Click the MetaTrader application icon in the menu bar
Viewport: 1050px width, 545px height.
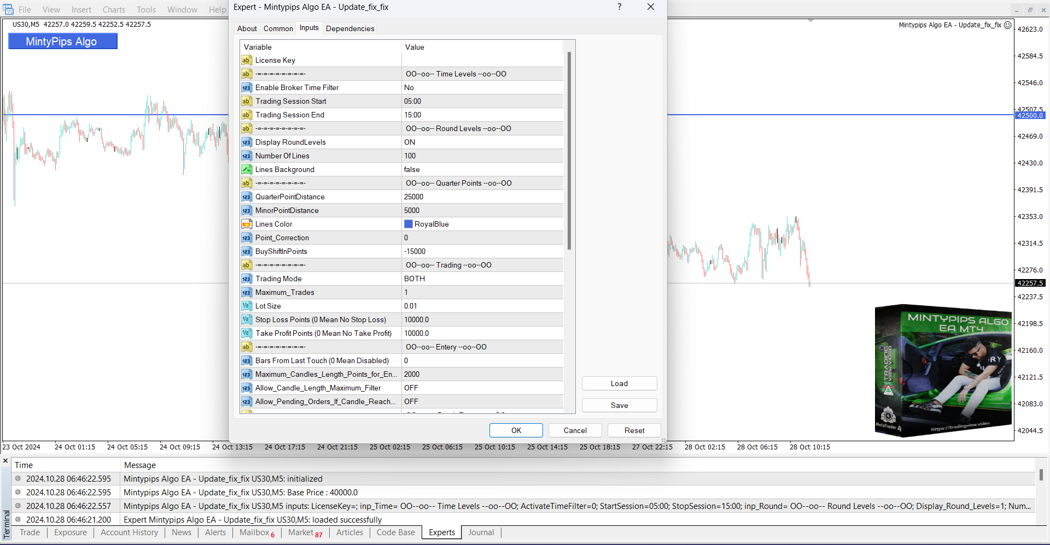point(8,9)
